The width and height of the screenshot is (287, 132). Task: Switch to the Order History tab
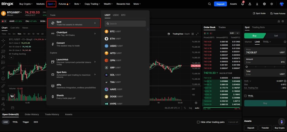pos(32,114)
